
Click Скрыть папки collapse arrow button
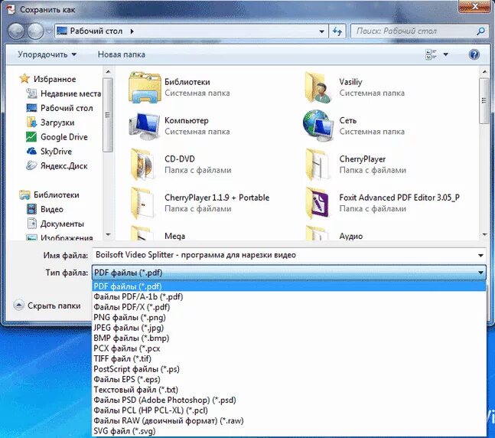pyautogui.click(x=18, y=306)
